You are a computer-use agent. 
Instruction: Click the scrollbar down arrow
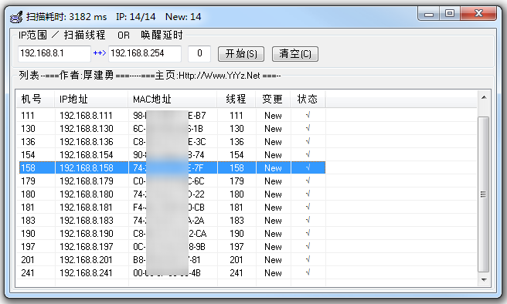484,279
